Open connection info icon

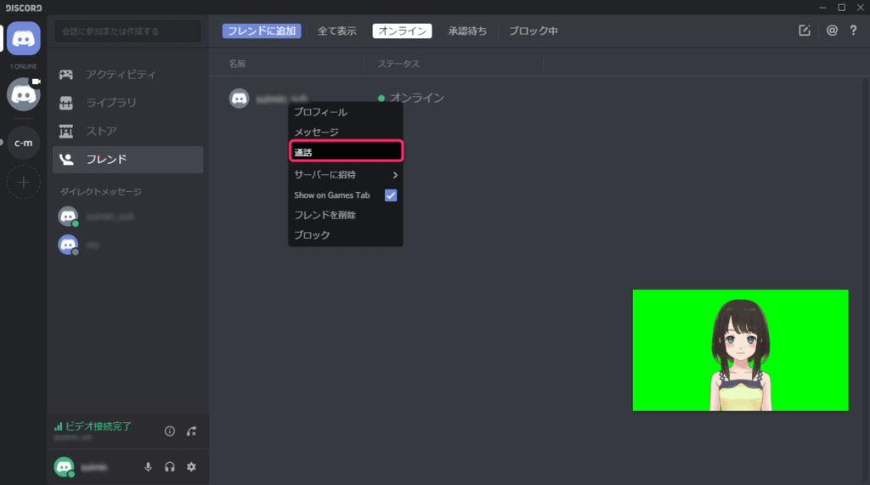click(170, 431)
